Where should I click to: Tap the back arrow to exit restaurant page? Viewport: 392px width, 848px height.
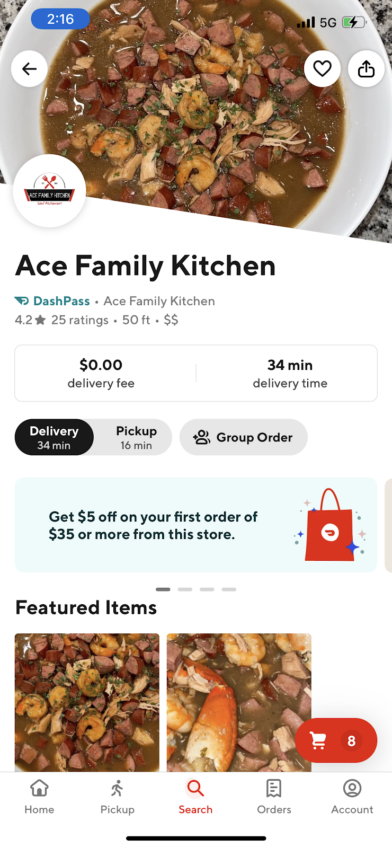pos(29,68)
